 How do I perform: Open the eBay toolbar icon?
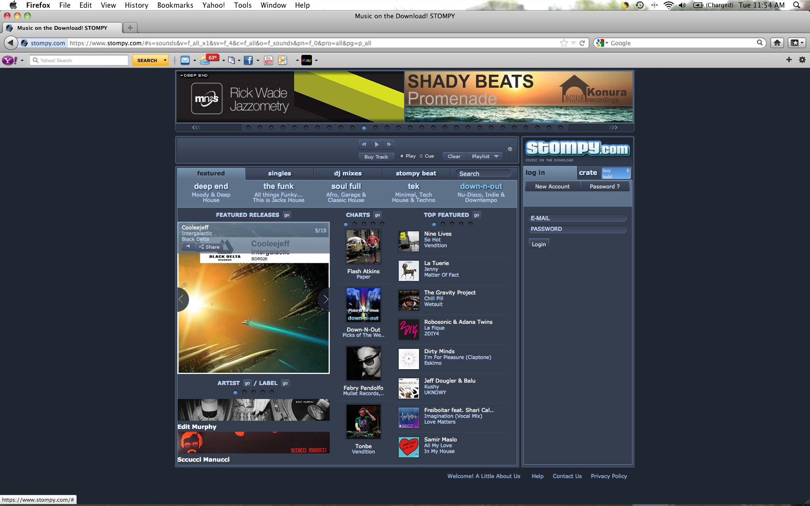click(307, 60)
